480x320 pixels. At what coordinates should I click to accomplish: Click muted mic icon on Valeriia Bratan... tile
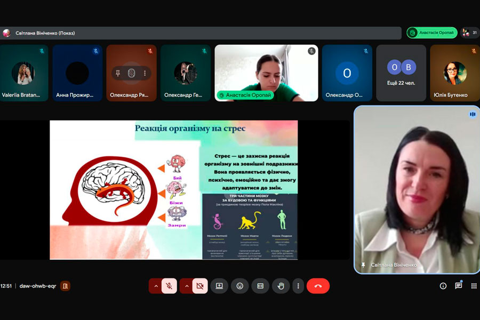point(42,51)
